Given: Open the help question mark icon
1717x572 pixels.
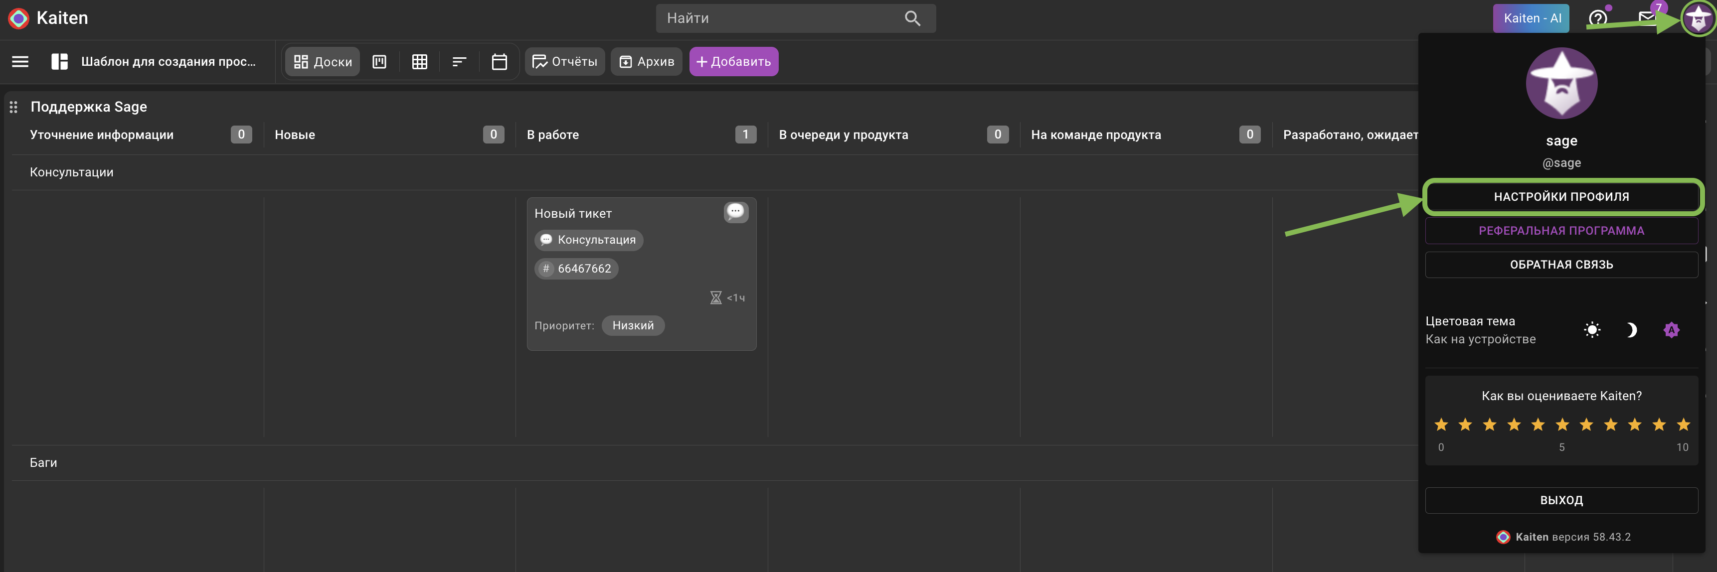Looking at the screenshot, I should point(1597,18).
